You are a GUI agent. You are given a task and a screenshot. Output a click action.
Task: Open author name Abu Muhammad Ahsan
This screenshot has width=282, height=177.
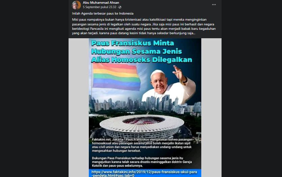101,2
